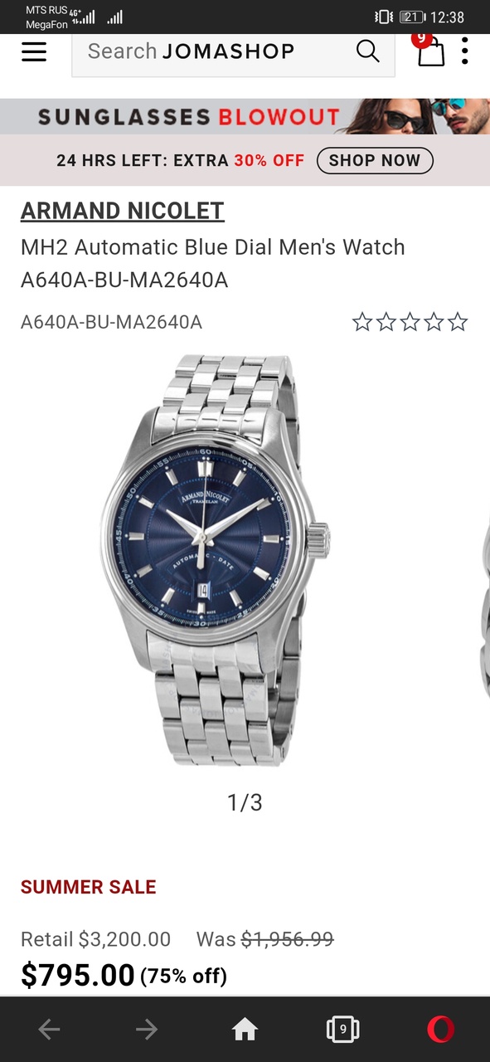Select the first rating star
490x1062 pixels.
pyautogui.click(x=362, y=322)
